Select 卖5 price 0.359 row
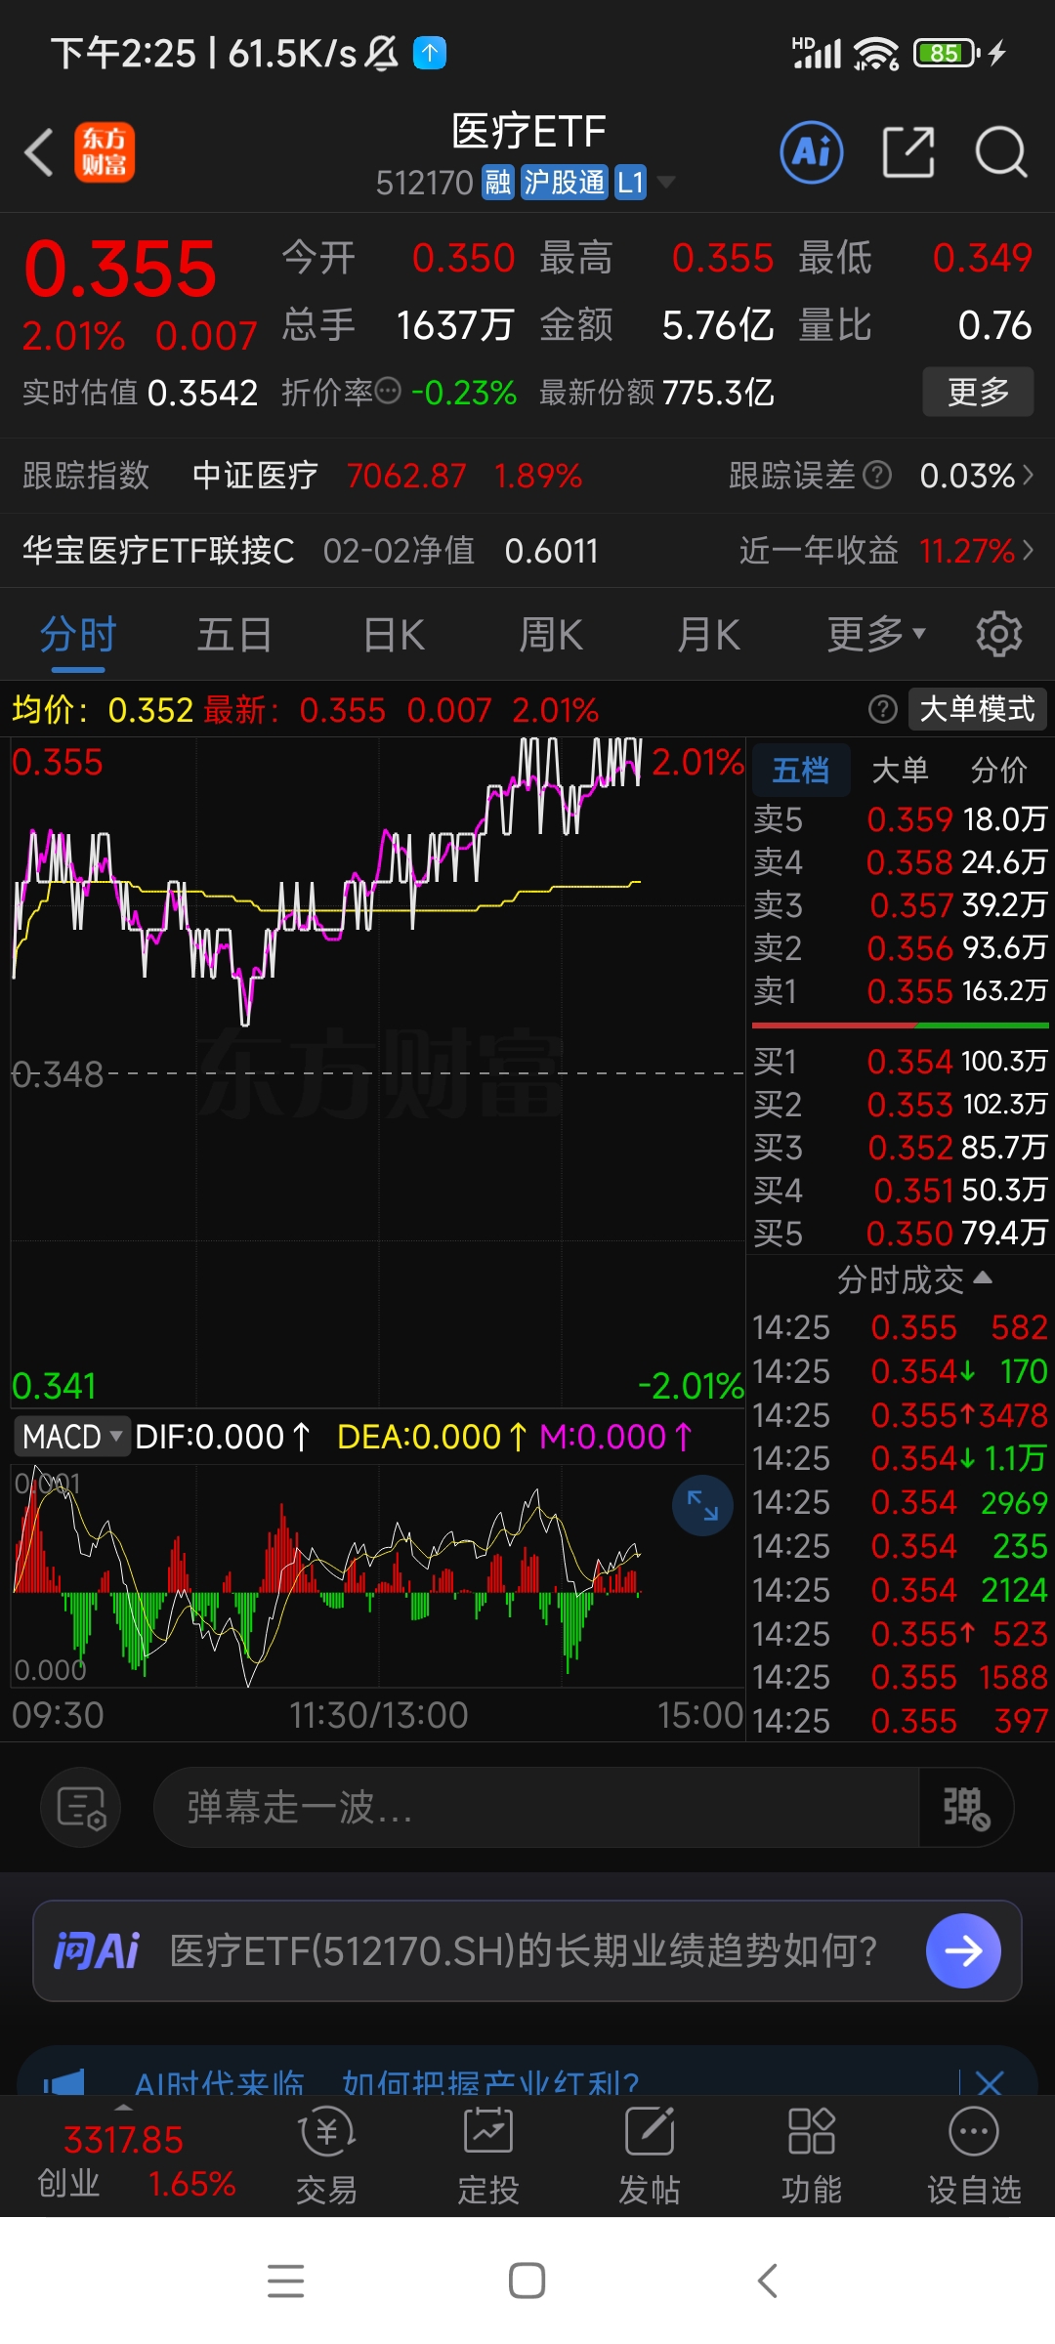 (901, 819)
